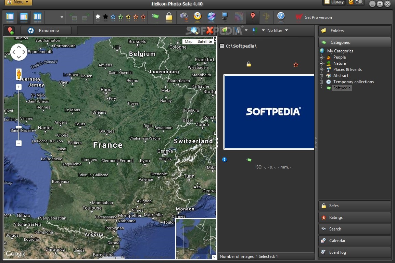The image size is (395, 263).
Task: Apply the 5-star rating
Action: click(x=143, y=17)
